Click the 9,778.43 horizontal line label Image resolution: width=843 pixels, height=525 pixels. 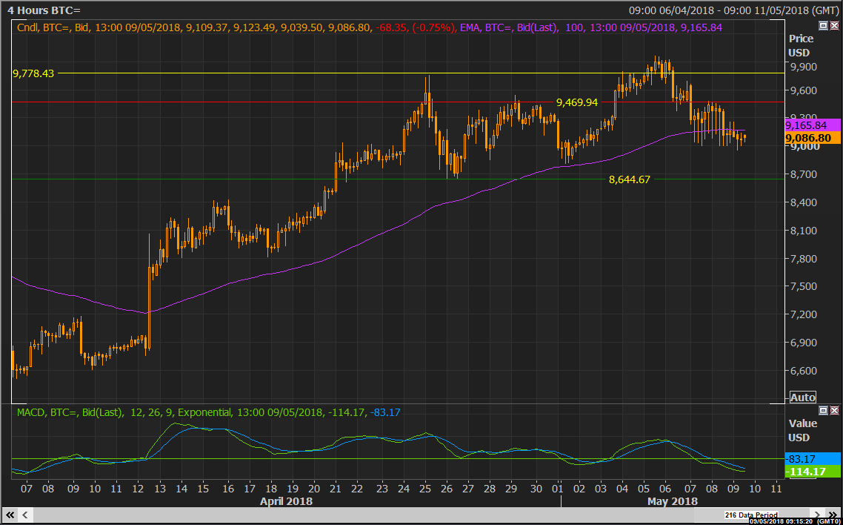click(x=33, y=73)
